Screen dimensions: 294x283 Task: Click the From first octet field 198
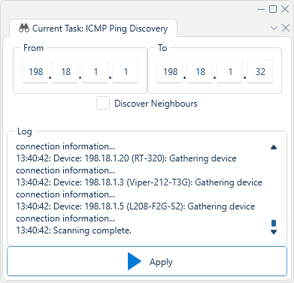click(x=35, y=71)
